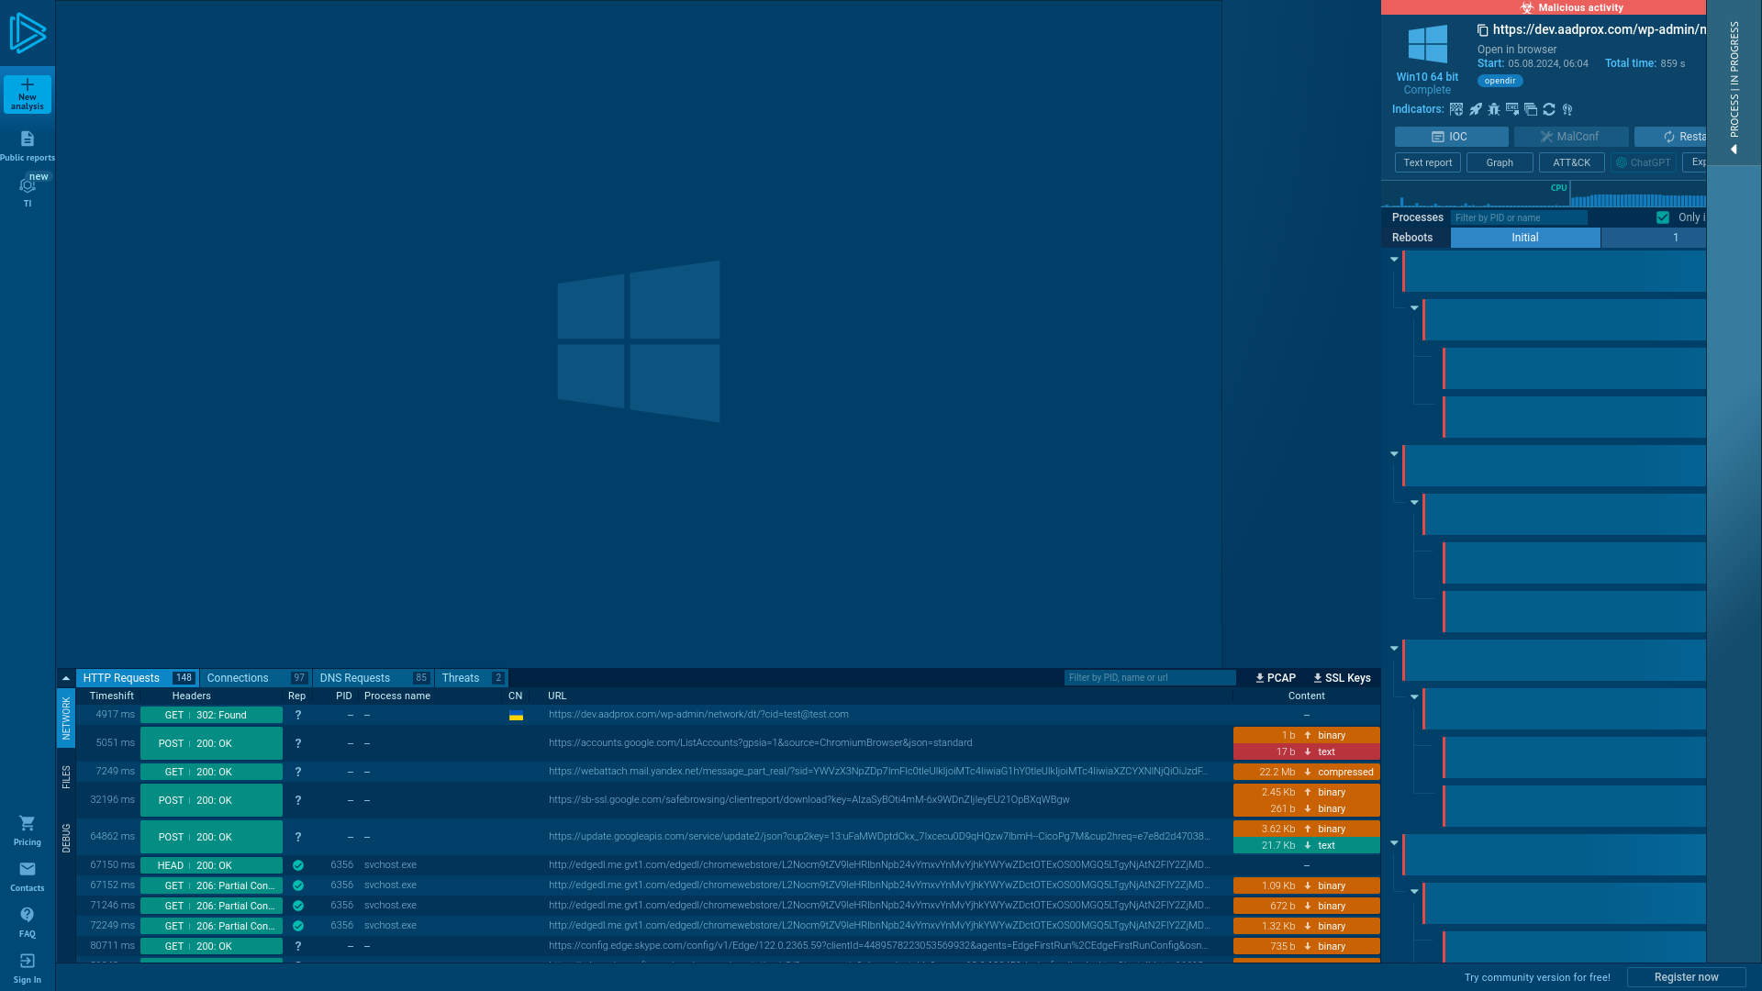
Task: Toggle the 'Only important' processes checkbox
Action: coord(1663,217)
